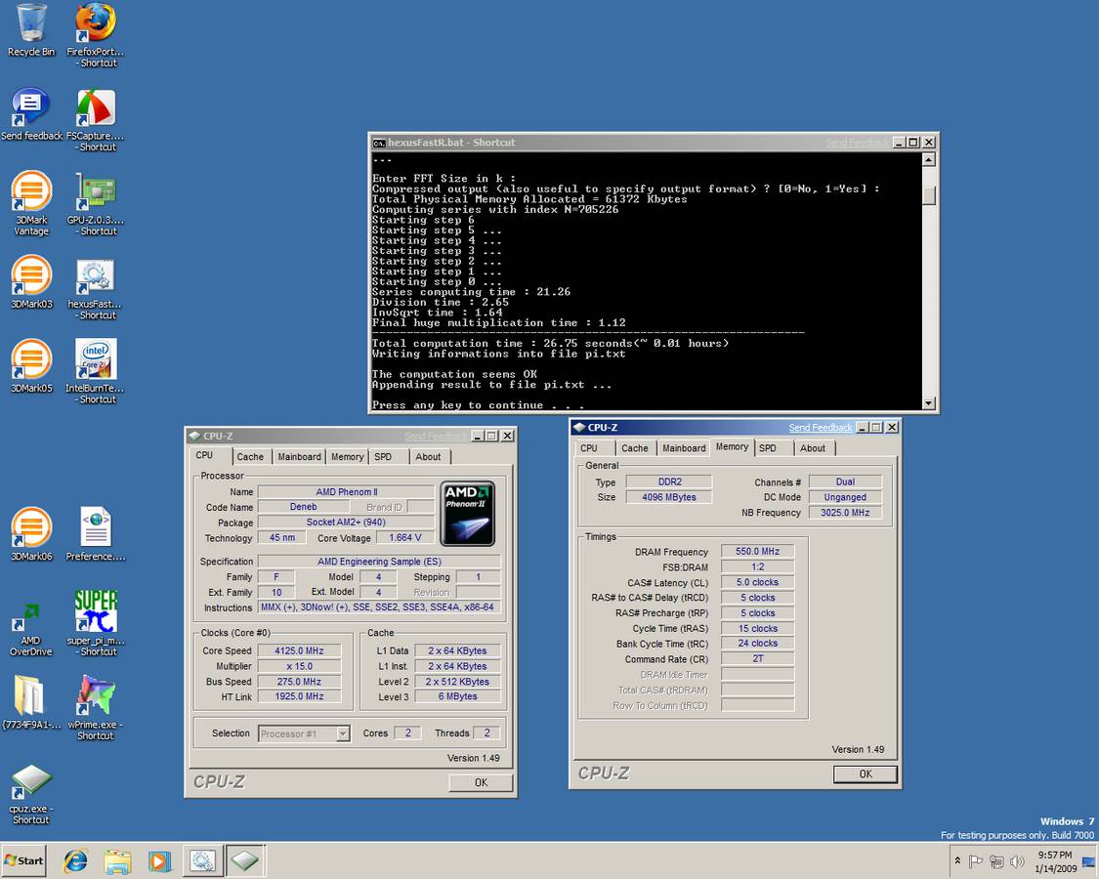1099x879 pixels.
Task: Switch to CPU tab in right CPU-Z
Action: pyautogui.click(x=589, y=448)
